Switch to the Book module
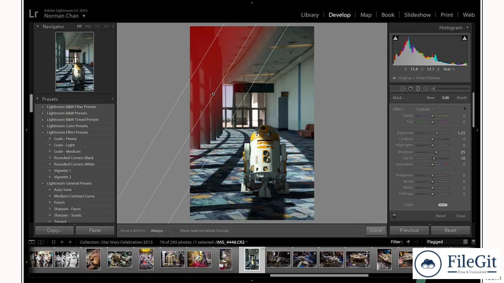The width and height of the screenshot is (504, 283). tap(388, 15)
